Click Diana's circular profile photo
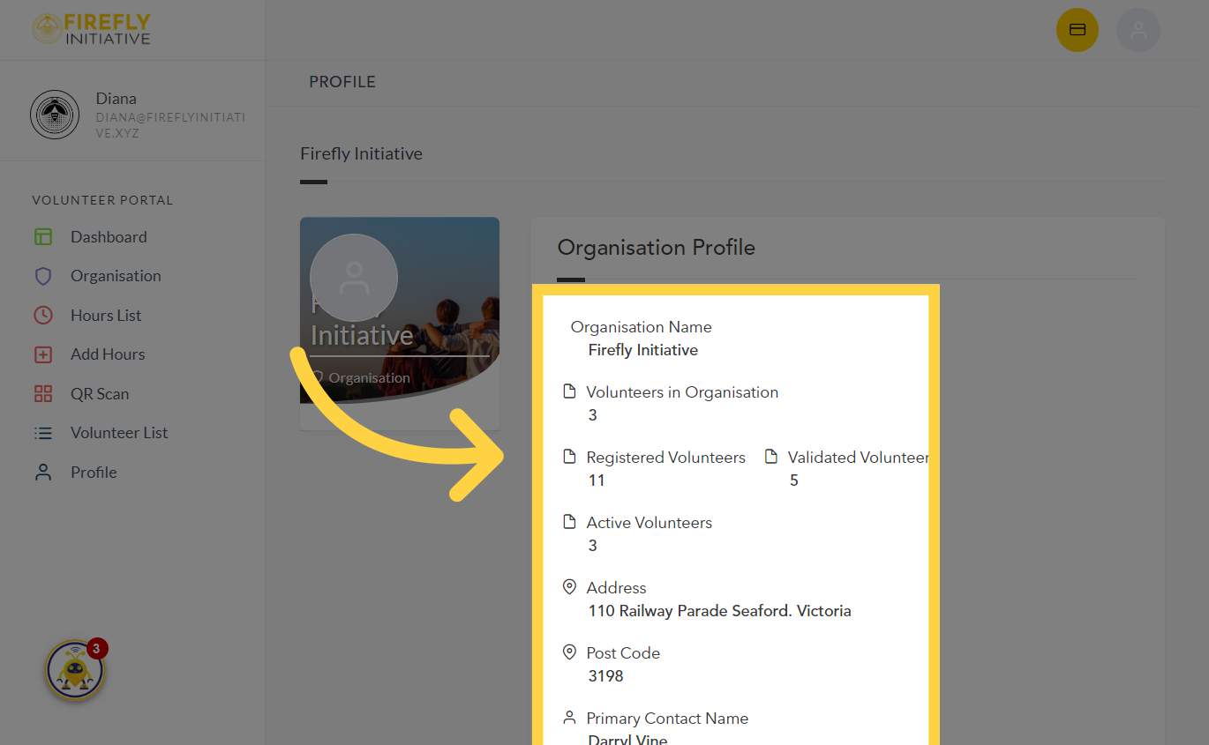Image resolution: width=1209 pixels, height=745 pixels. 55,114
